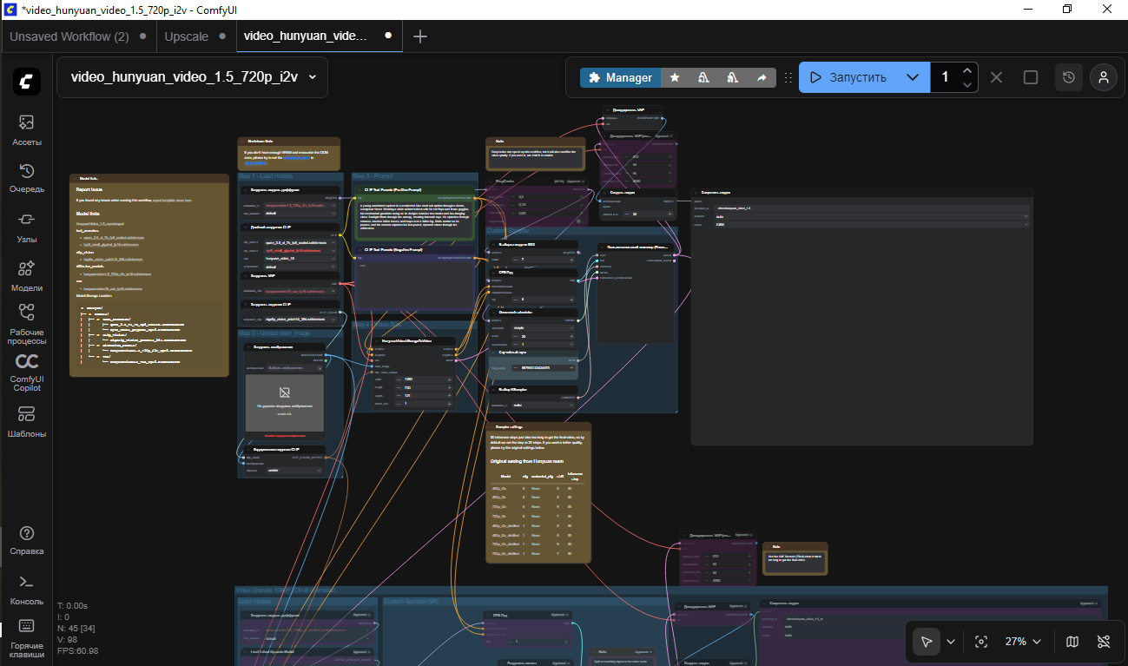The width and height of the screenshot is (1128, 666).
Task: Click the star icon in Manager toolbar
Action: 675,77
